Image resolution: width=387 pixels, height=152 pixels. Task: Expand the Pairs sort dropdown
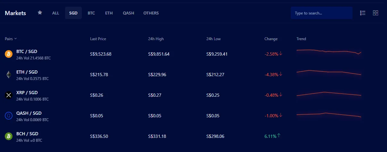click(11, 39)
